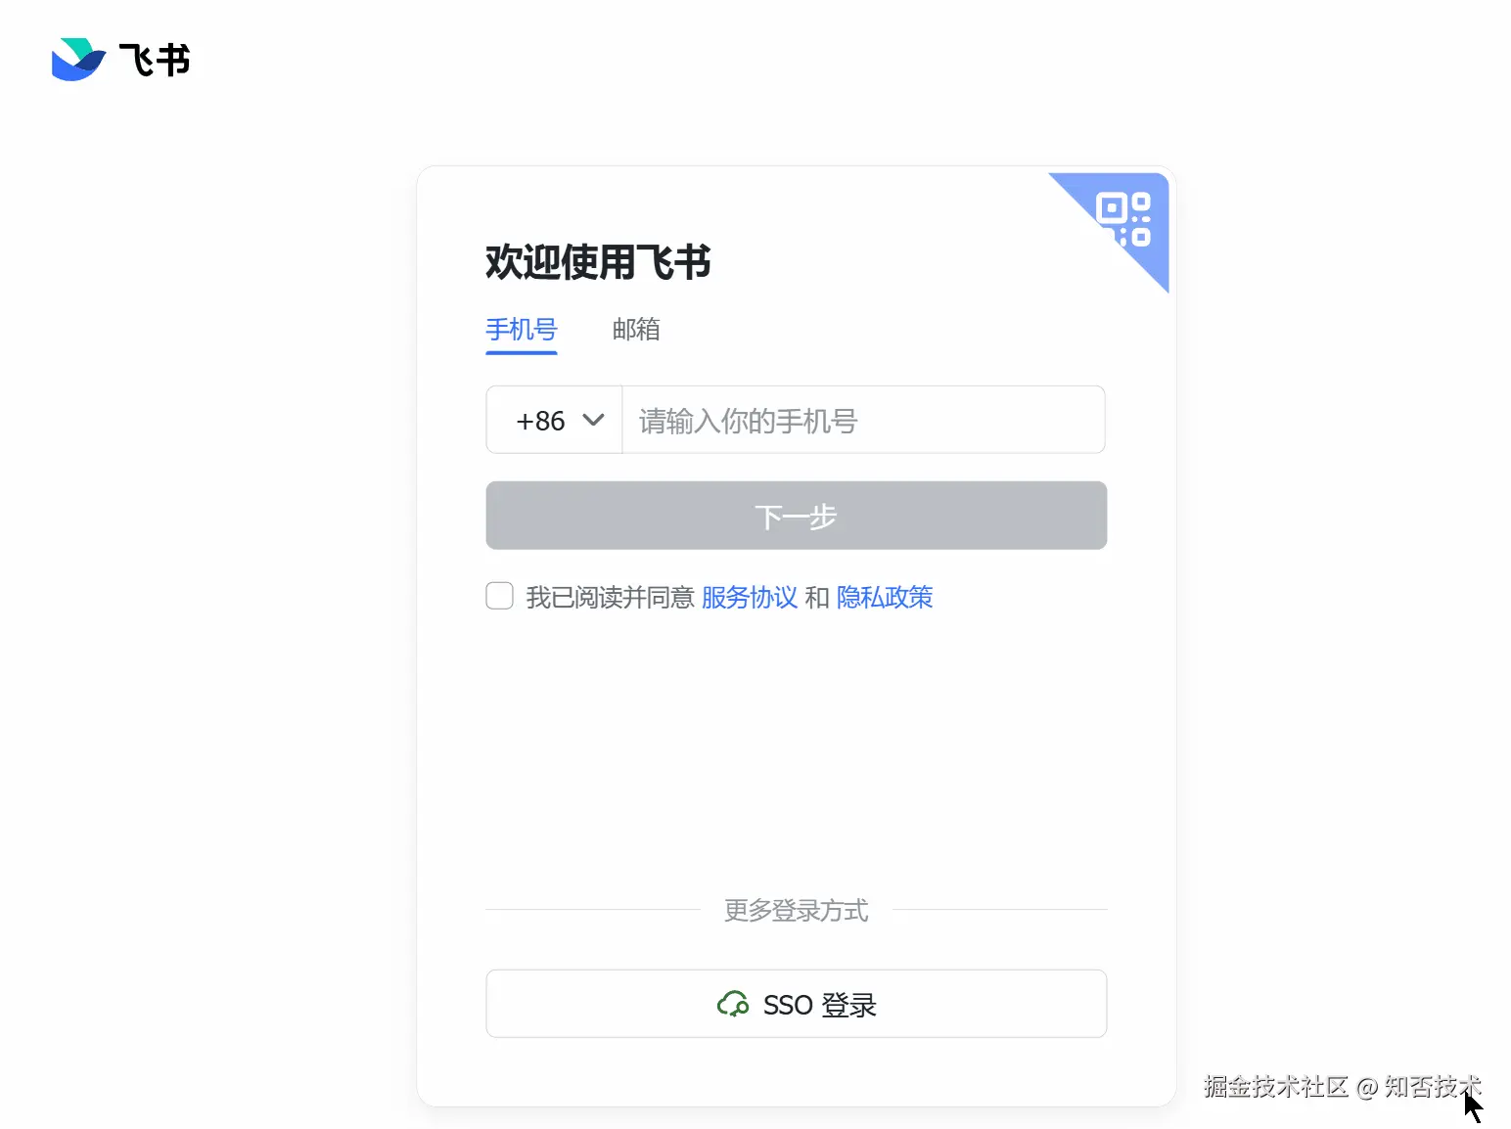1511x1129 pixels.
Task: Click the blue underline below 手机号
Action: [x=522, y=352]
